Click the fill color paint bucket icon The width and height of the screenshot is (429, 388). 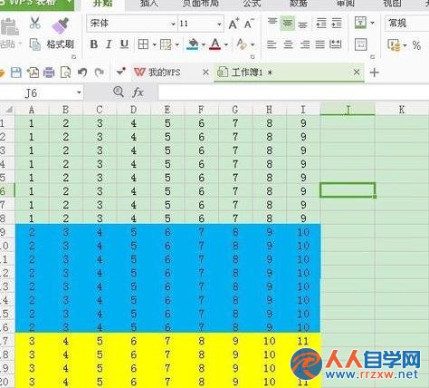(193, 44)
